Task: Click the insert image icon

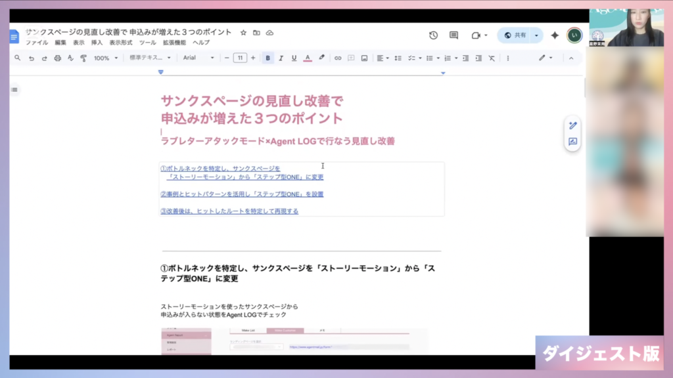Action: [x=364, y=58]
